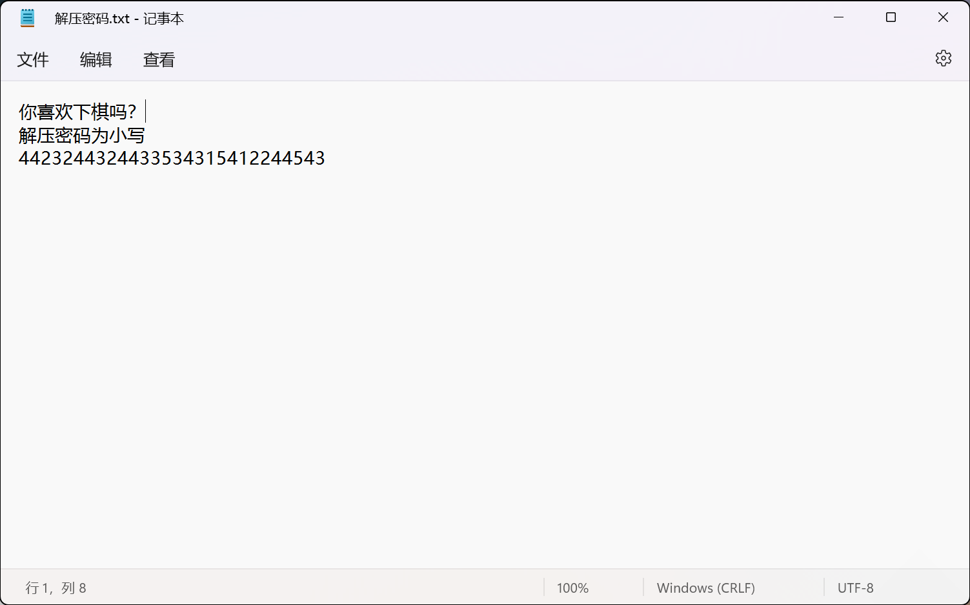970x605 pixels.
Task: Click the 100% zoom level in status bar
Action: pos(572,588)
